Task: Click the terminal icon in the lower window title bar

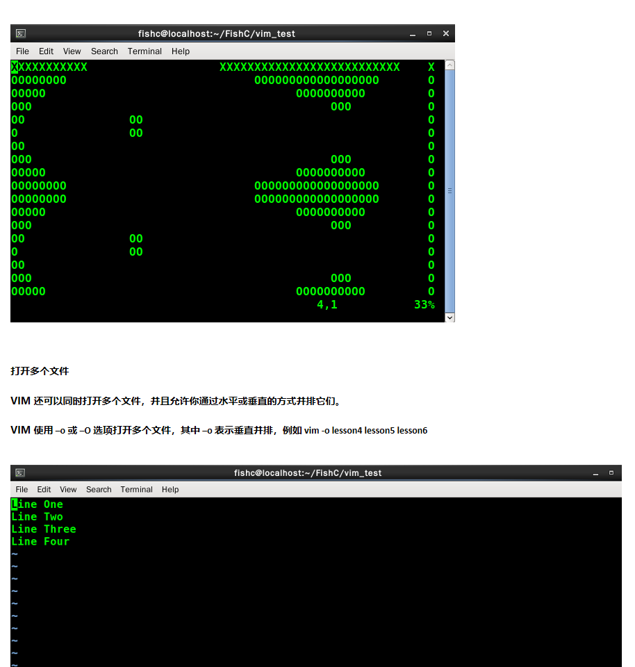Action: (x=20, y=472)
